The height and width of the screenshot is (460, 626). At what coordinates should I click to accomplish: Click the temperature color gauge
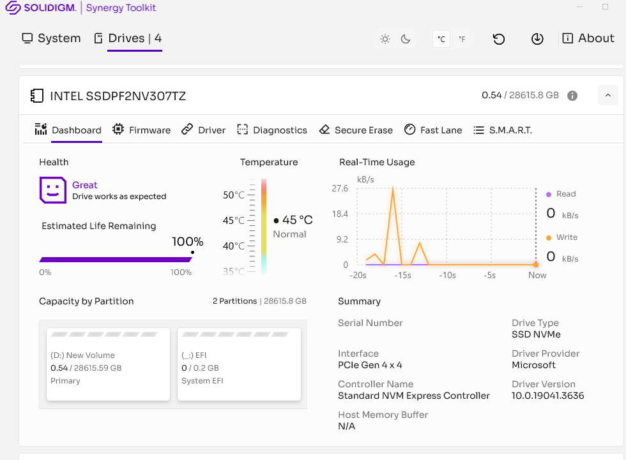tap(264, 226)
